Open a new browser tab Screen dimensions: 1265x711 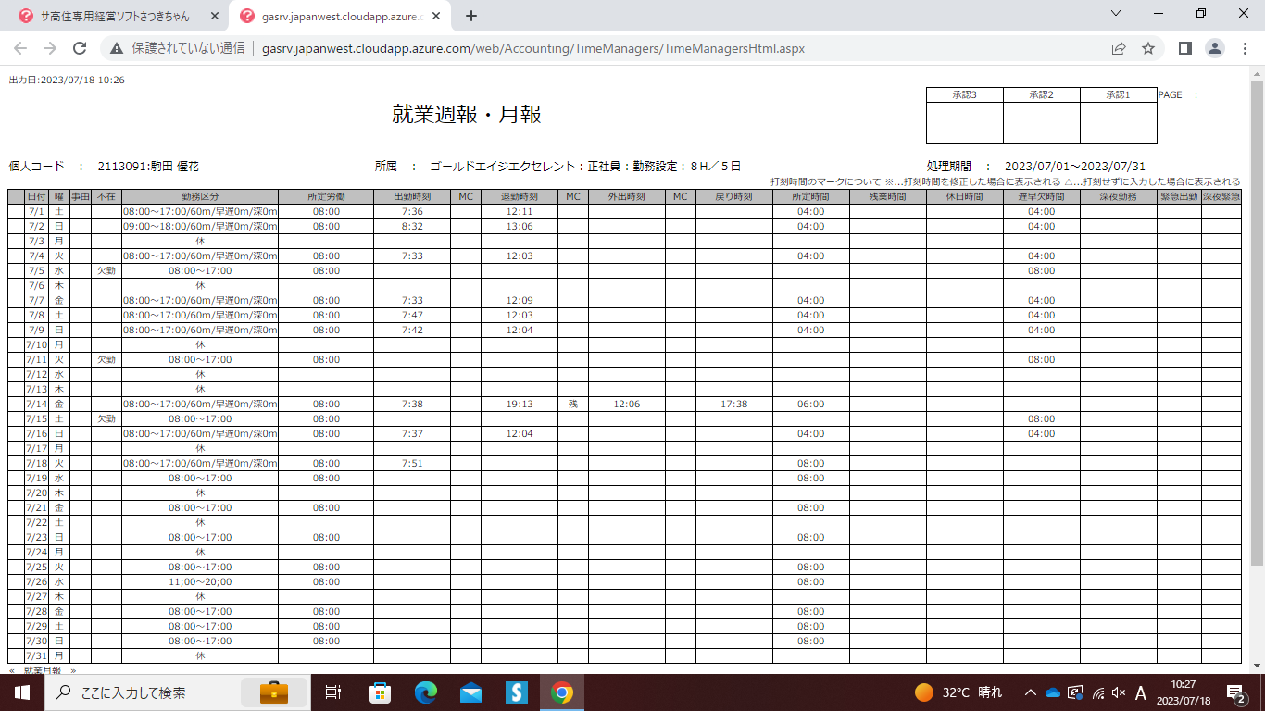471,16
